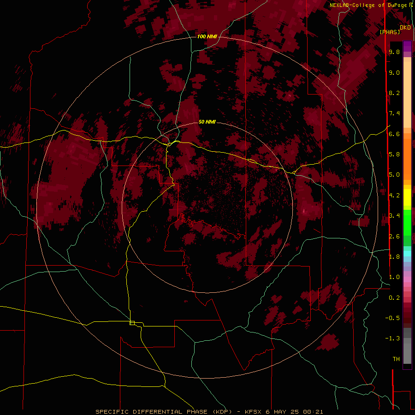The height and width of the screenshot is (415, 415).
Task: Select the 5.8 scale value
Action: pos(394,154)
